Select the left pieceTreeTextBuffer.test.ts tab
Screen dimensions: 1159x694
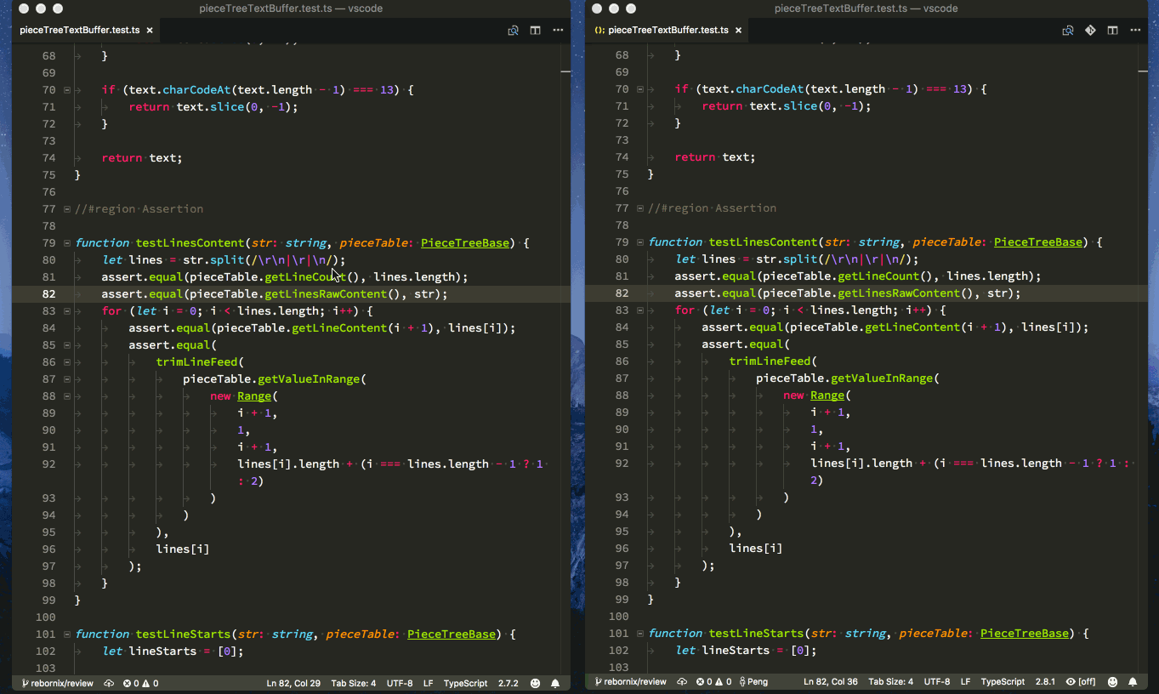point(78,29)
